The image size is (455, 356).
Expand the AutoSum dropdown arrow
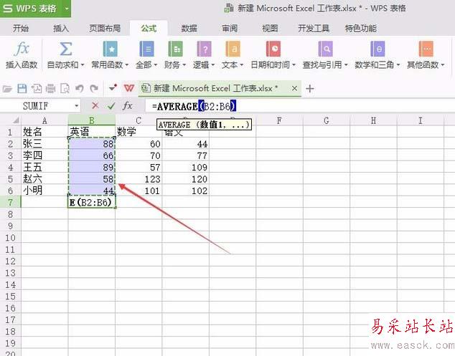click(x=83, y=65)
